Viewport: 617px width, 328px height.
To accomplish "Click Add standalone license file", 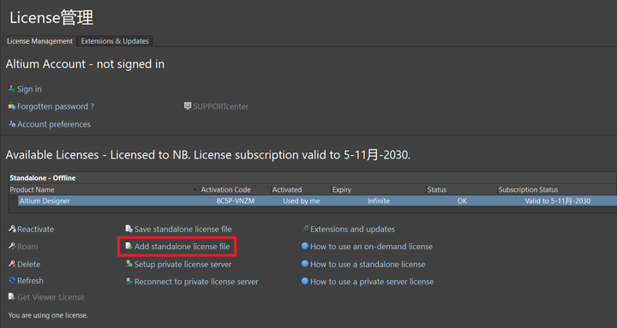I will click(182, 247).
